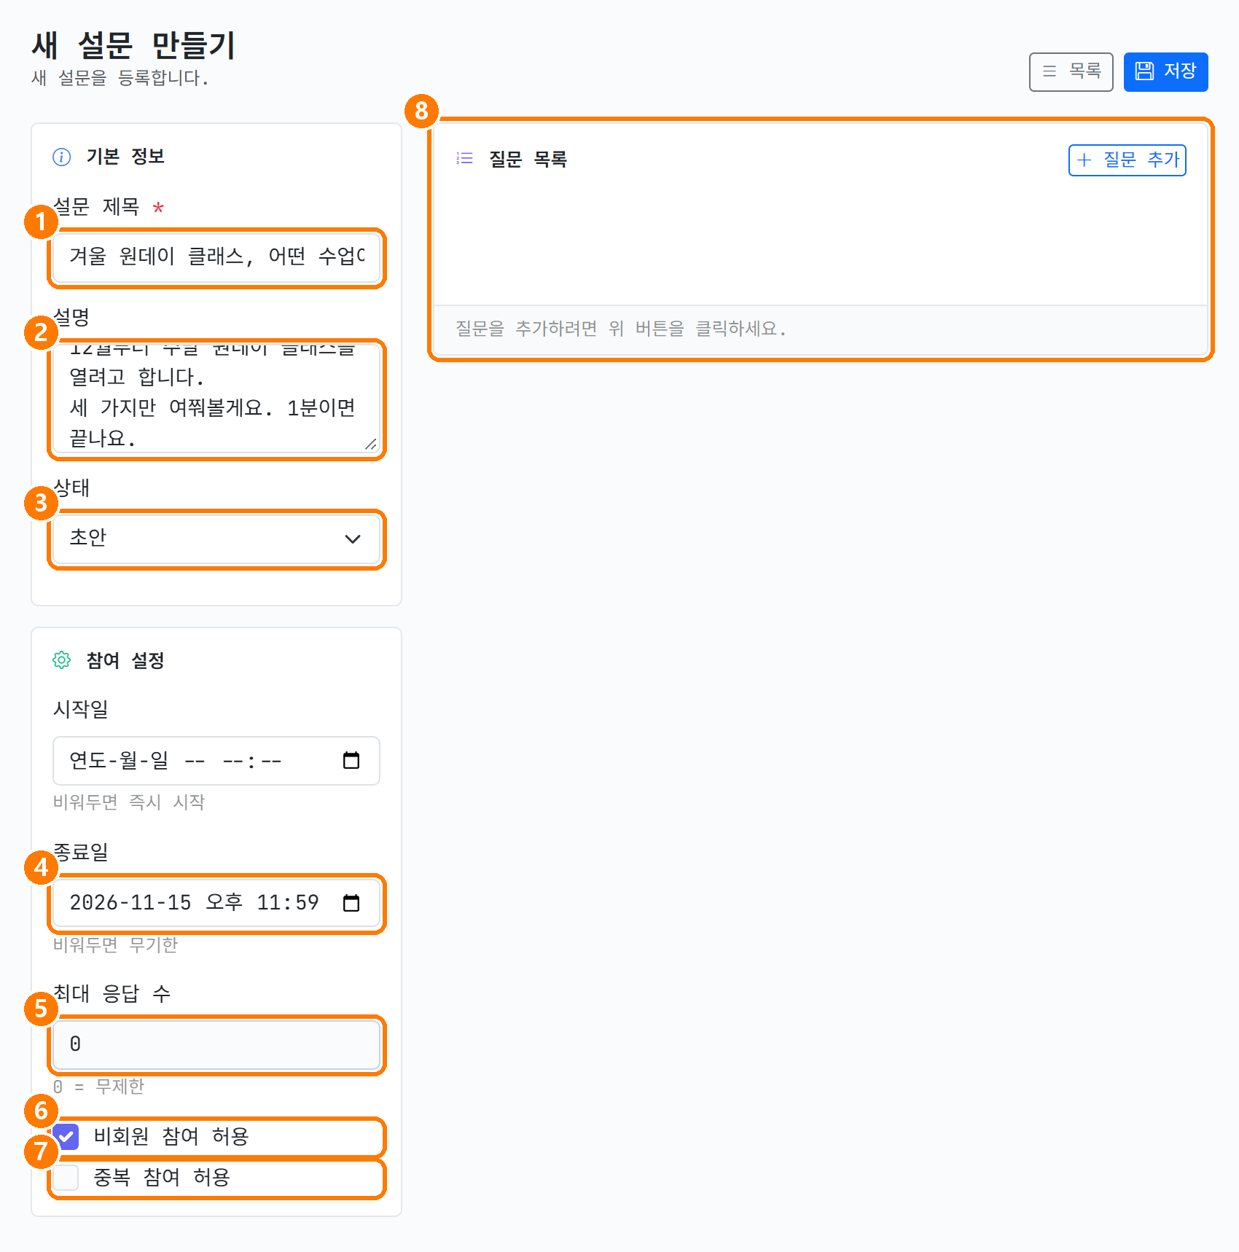This screenshot has width=1239, height=1252.
Task: Click the hint 0 = 무제한
Action: coord(99,1087)
